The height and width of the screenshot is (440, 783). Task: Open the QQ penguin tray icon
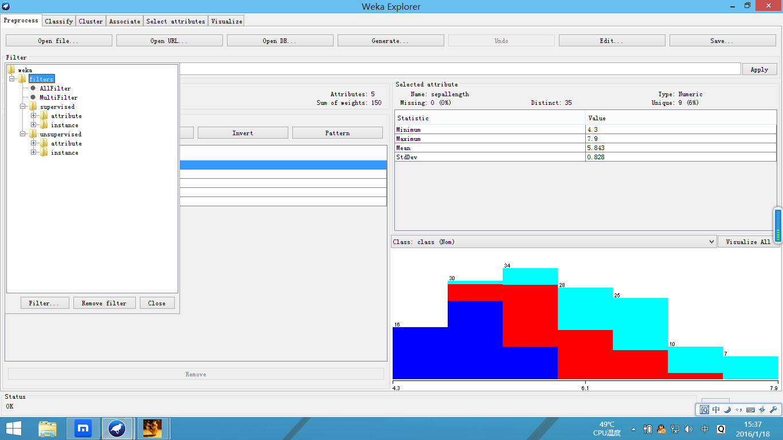tap(661, 429)
